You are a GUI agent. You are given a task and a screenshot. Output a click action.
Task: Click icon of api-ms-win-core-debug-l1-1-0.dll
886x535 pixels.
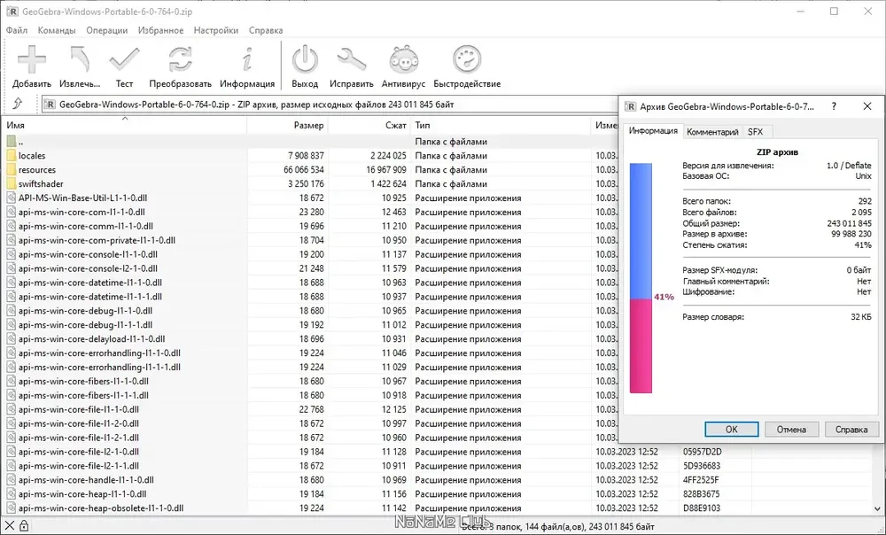pos(12,311)
